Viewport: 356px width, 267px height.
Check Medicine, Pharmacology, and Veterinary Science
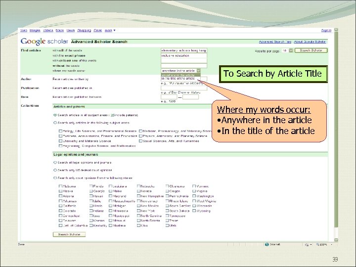tap(140, 131)
